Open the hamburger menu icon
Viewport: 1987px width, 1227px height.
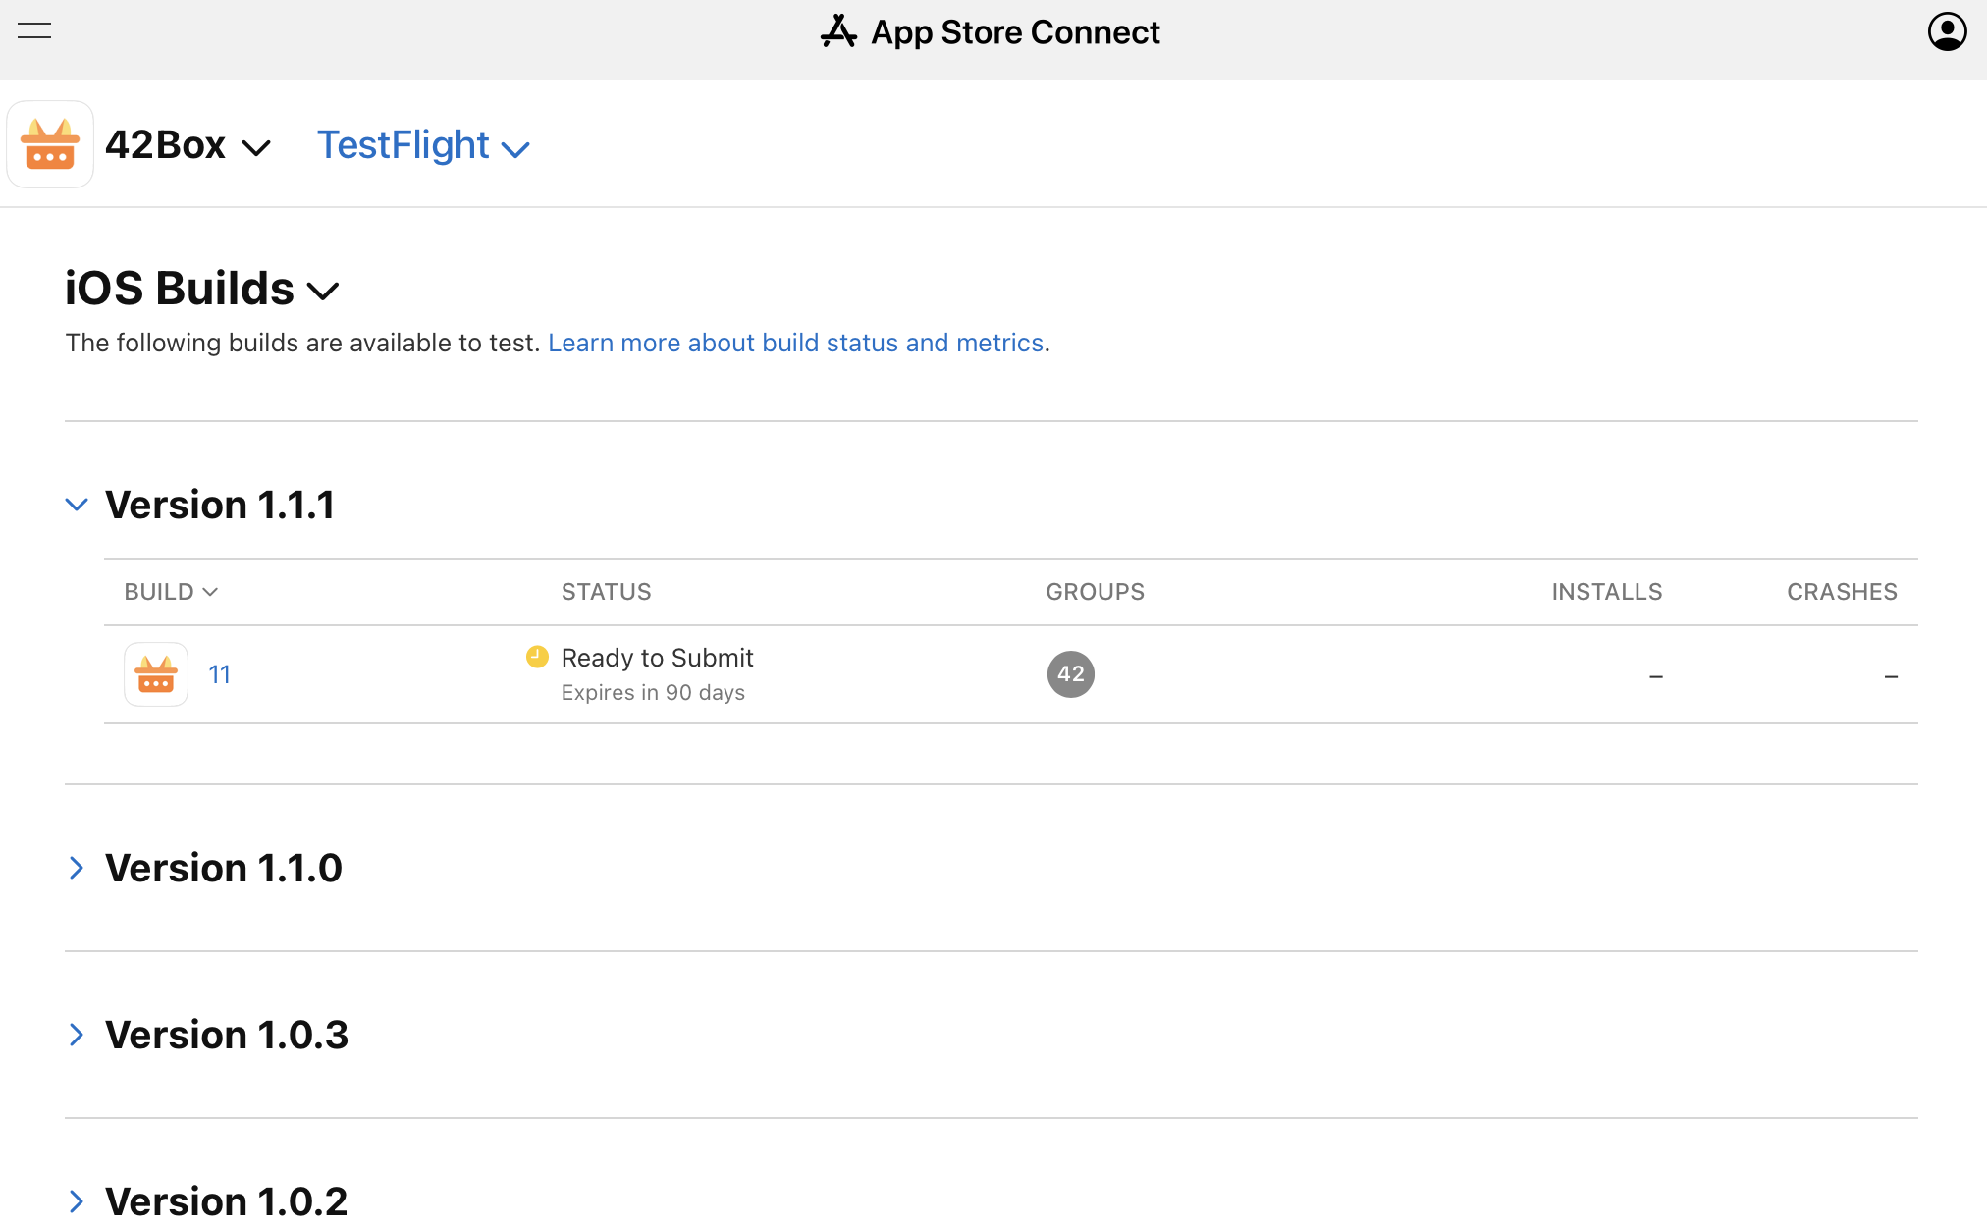click(x=34, y=31)
